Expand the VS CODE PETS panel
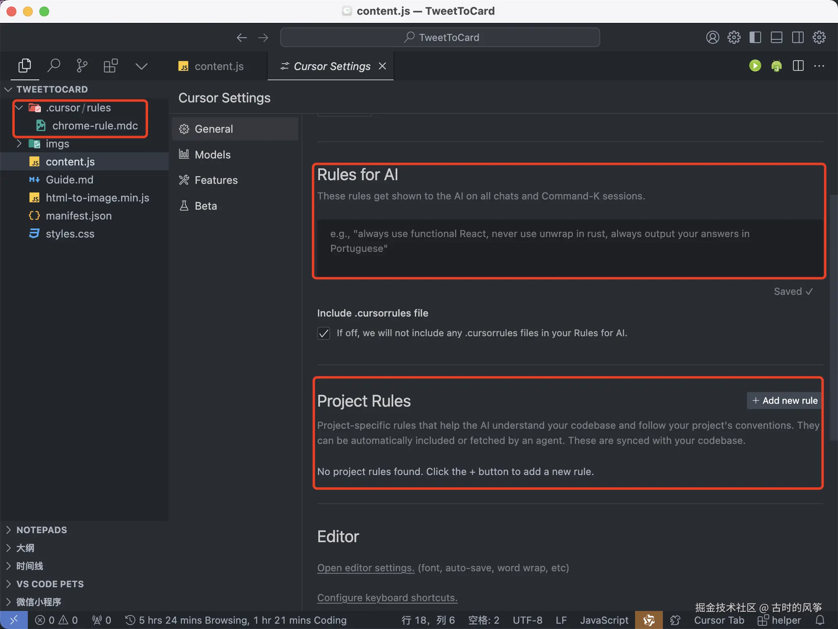This screenshot has width=838, height=629. (x=84, y=584)
